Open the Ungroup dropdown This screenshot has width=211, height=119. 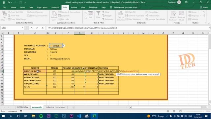coord(195,16)
